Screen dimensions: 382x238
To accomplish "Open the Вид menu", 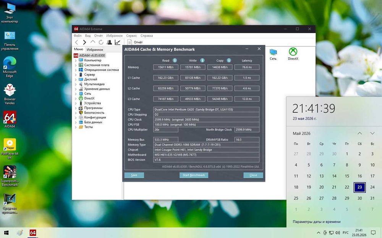I will 88,36.
